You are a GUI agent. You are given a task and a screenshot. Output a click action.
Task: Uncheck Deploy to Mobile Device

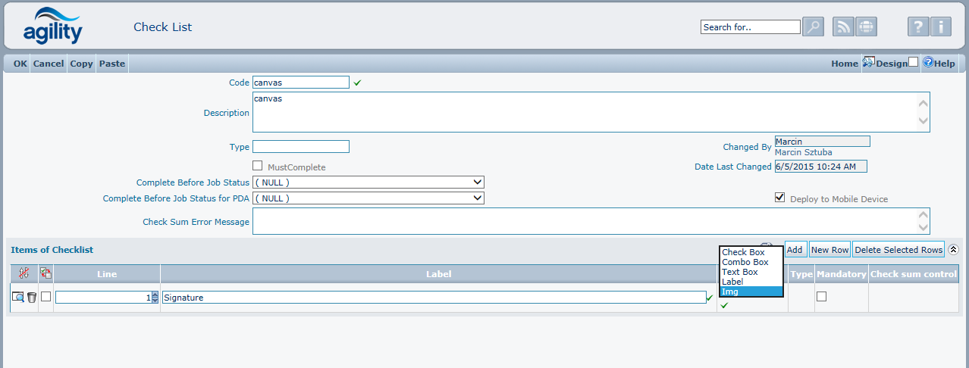point(779,198)
